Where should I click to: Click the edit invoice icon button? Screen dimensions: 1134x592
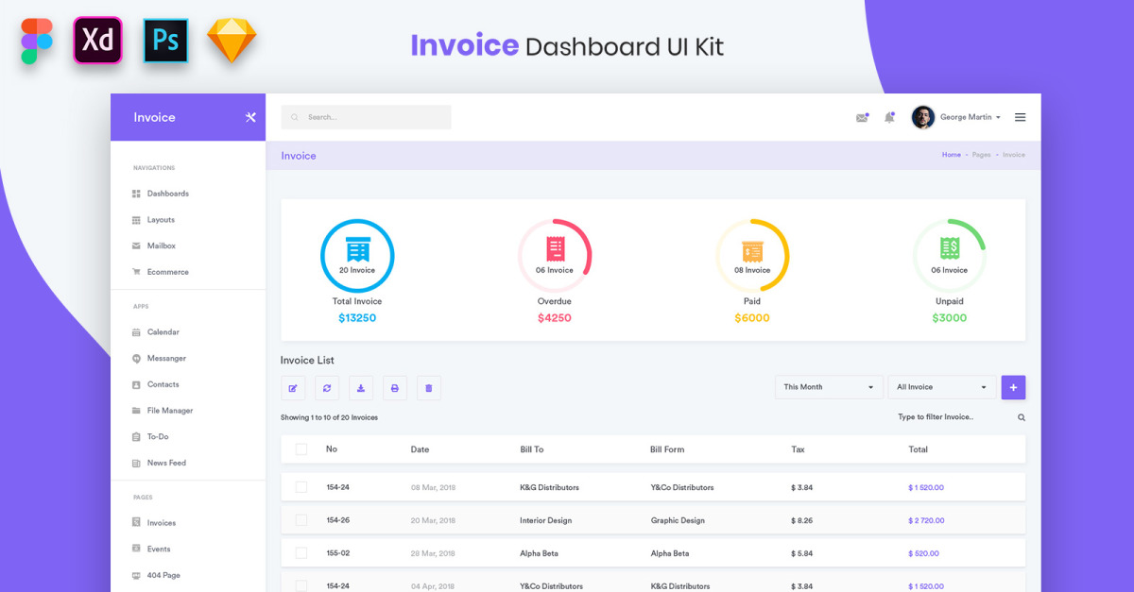point(293,388)
